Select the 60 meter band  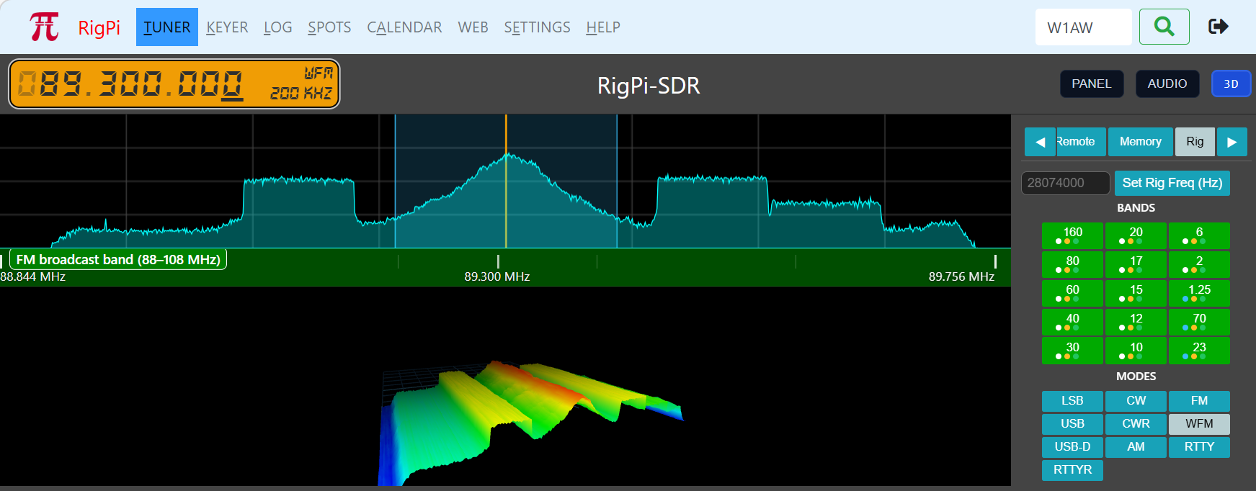(x=1072, y=293)
